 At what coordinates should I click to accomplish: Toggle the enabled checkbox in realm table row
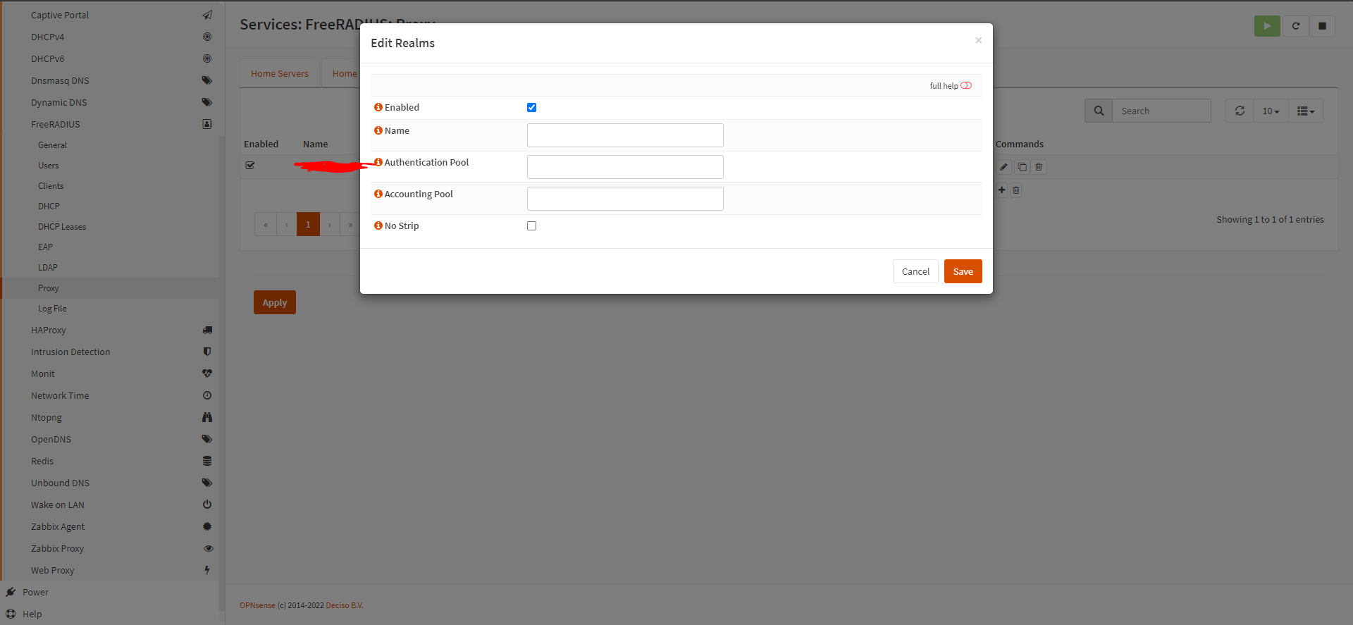[249, 165]
